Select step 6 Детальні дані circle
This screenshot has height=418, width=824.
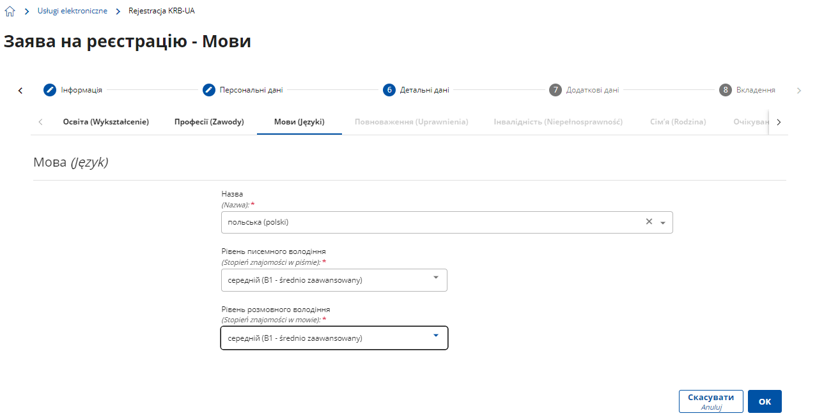point(389,90)
